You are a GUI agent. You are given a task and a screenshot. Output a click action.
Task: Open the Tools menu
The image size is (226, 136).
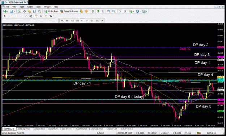(38, 7)
